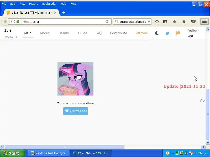Toggle dark mode moon icon
This screenshot has width=210, height=157.
(x=157, y=33)
